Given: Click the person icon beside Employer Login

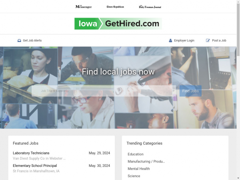Looking at the screenshot, I should (x=170, y=40).
